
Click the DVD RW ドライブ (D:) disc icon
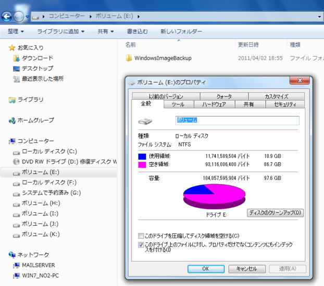coord(16,162)
